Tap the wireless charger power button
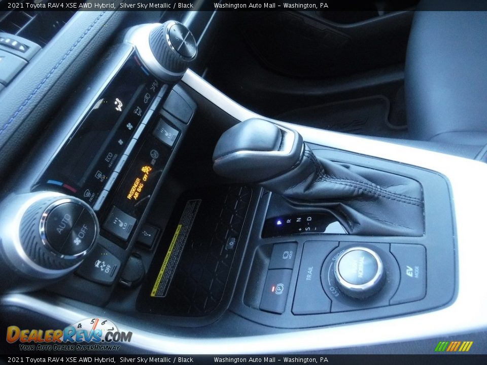This screenshot has width=487, height=365. click(x=230, y=244)
